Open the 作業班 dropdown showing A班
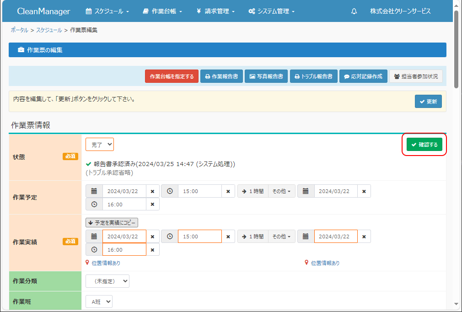This screenshot has height=312, width=462. 99,301
